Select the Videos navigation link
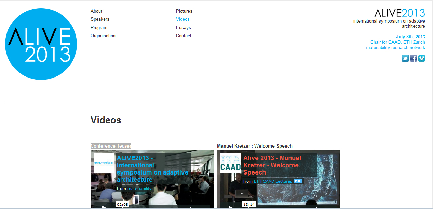 point(182,19)
